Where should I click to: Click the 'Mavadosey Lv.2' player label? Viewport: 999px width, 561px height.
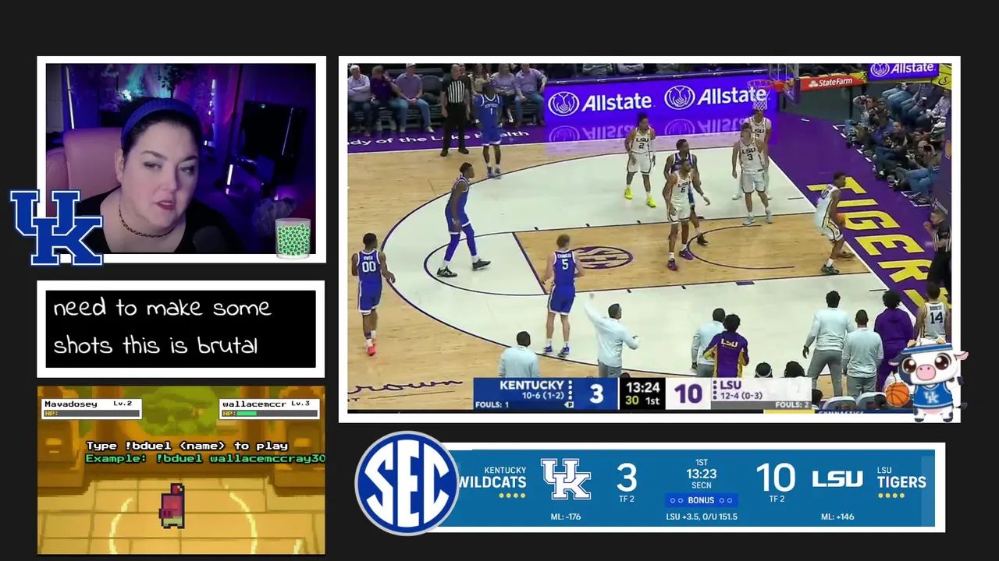tap(88, 404)
